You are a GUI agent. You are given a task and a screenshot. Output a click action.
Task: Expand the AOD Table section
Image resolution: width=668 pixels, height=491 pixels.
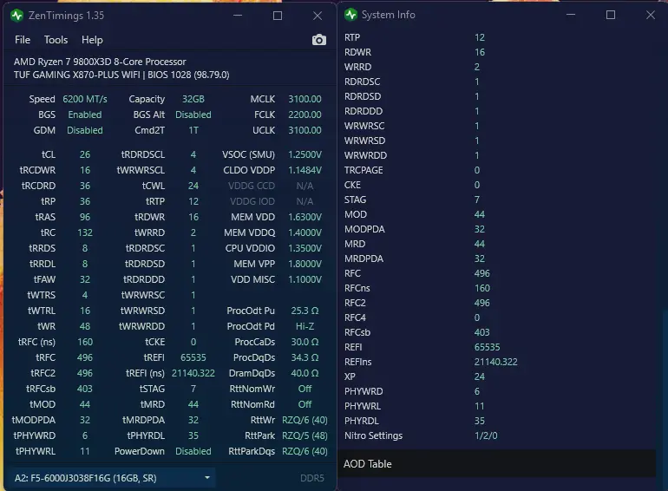pos(497,464)
